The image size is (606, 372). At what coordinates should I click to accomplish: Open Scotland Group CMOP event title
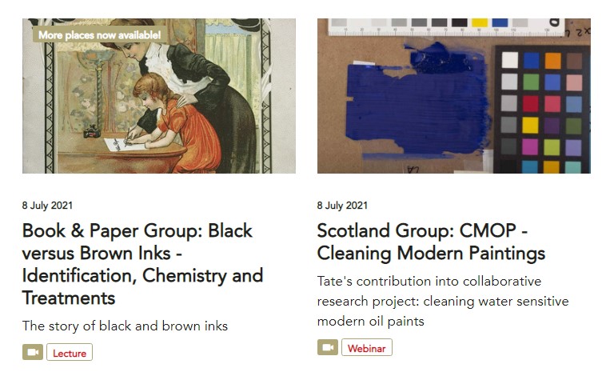click(x=431, y=242)
